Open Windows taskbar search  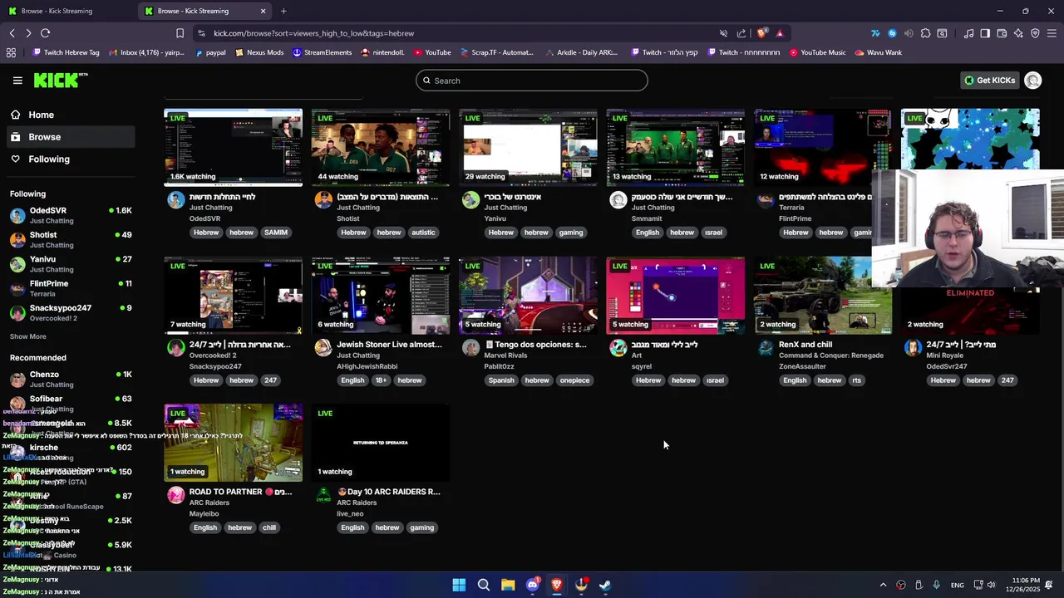point(483,585)
